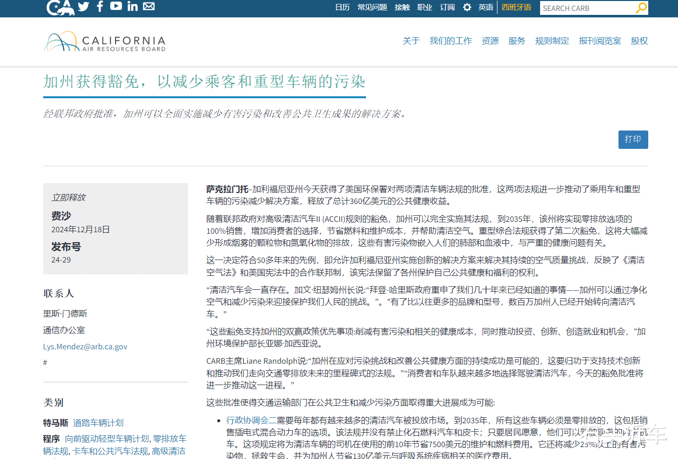
Task: Click the search magnifier icon
Action: 641,7
